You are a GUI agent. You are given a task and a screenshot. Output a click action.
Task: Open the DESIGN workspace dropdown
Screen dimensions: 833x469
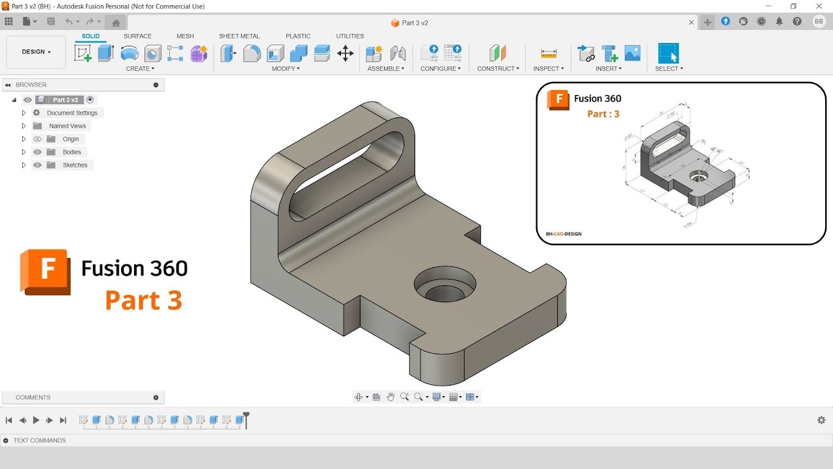pos(36,52)
